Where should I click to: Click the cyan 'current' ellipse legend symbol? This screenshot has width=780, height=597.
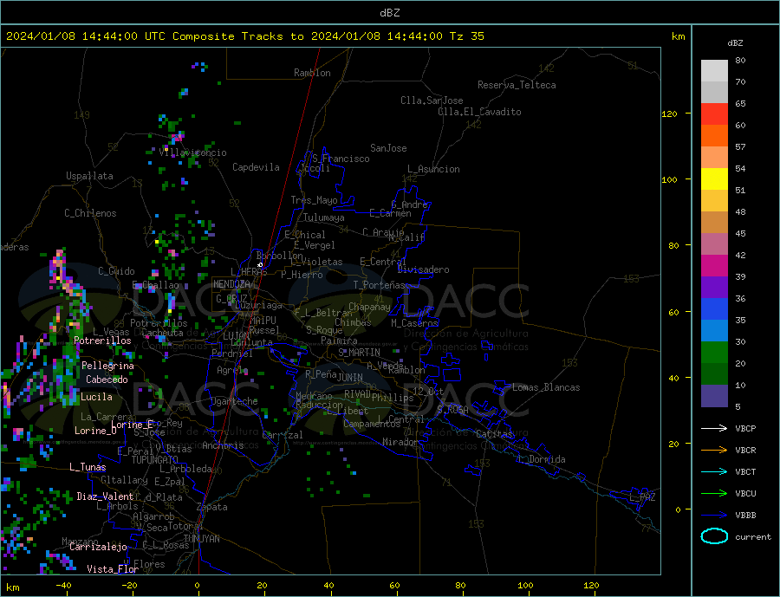pyautogui.click(x=714, y=536)
